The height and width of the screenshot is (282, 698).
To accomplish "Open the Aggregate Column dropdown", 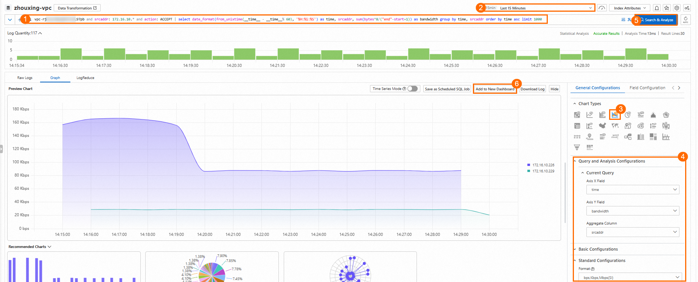I will (x=633, y=232).
